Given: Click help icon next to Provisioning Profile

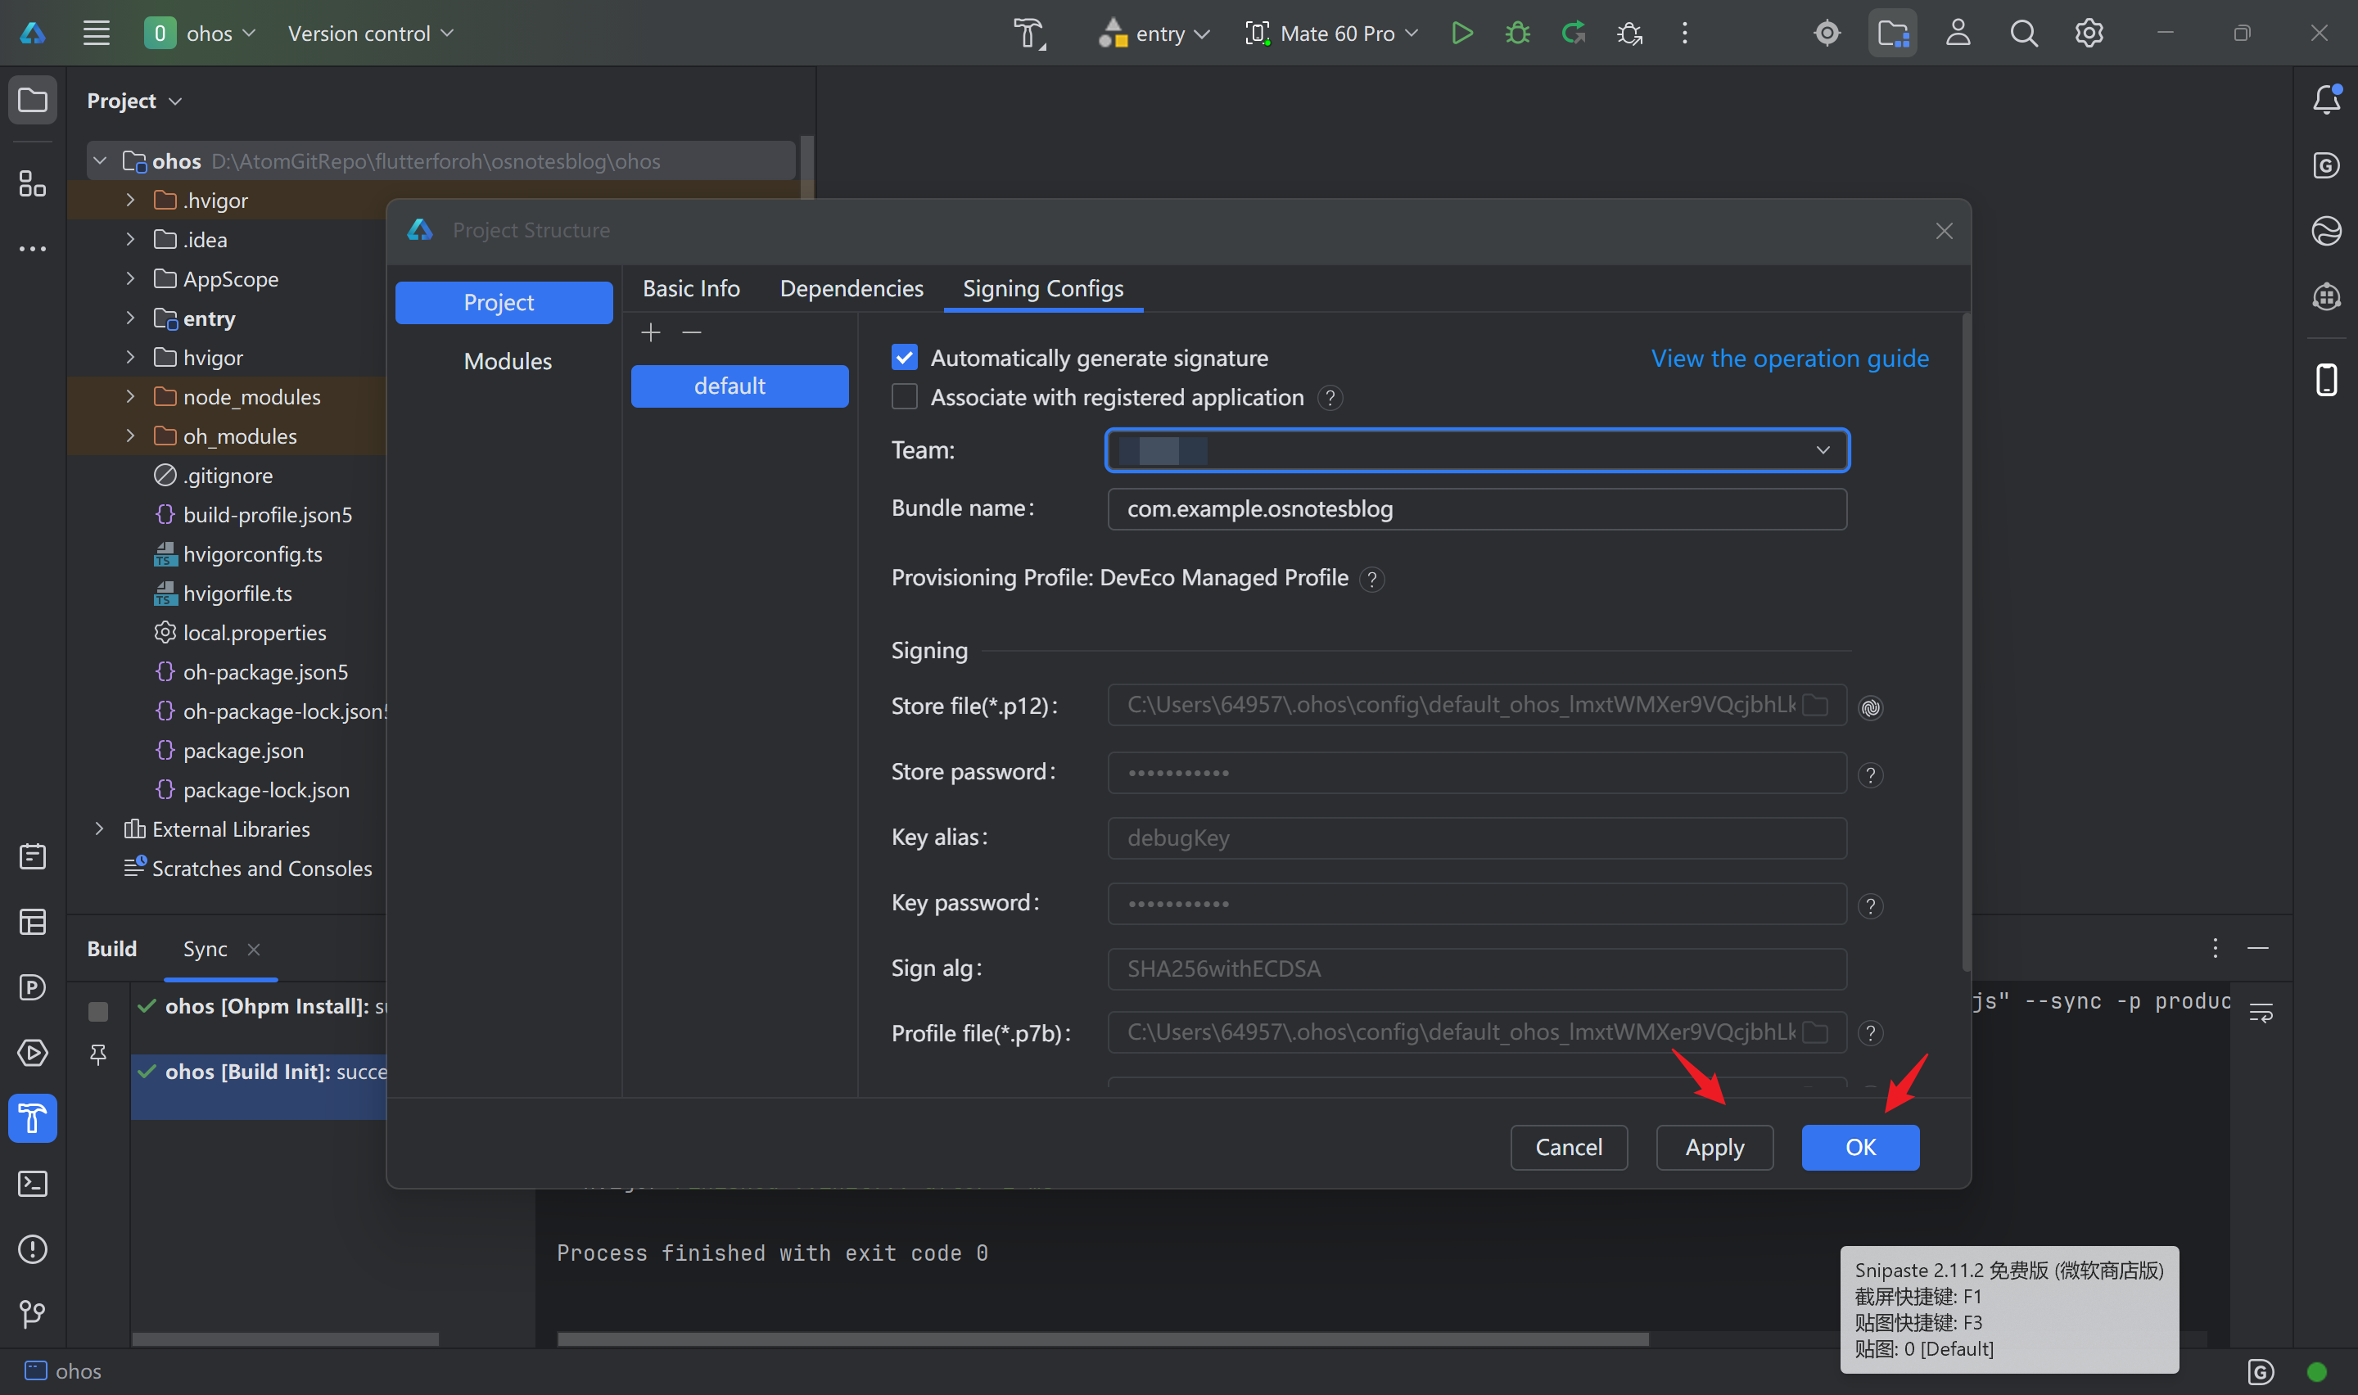Looking at the screenshot, I should (1371, 579).
